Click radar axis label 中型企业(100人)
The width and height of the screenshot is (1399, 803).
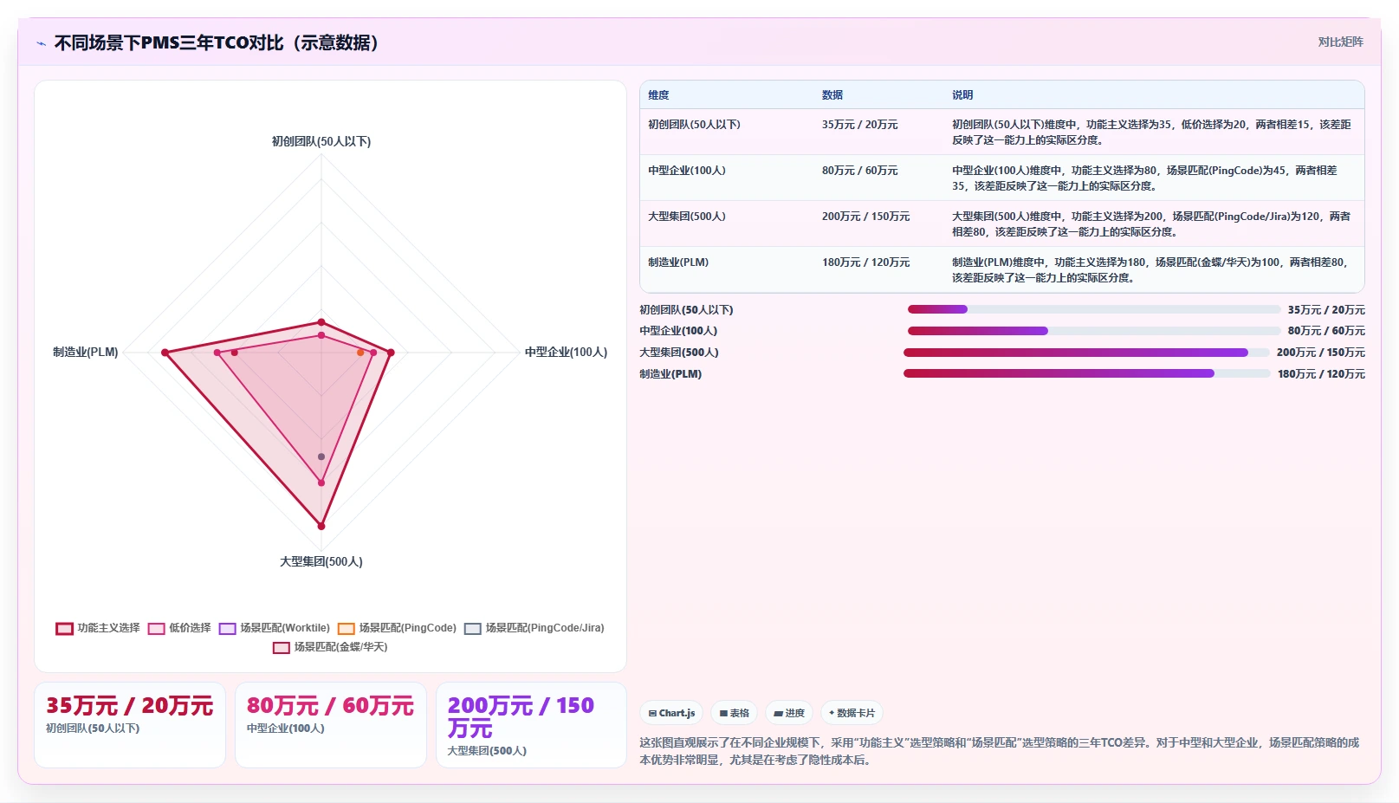(x=566, y=352)
